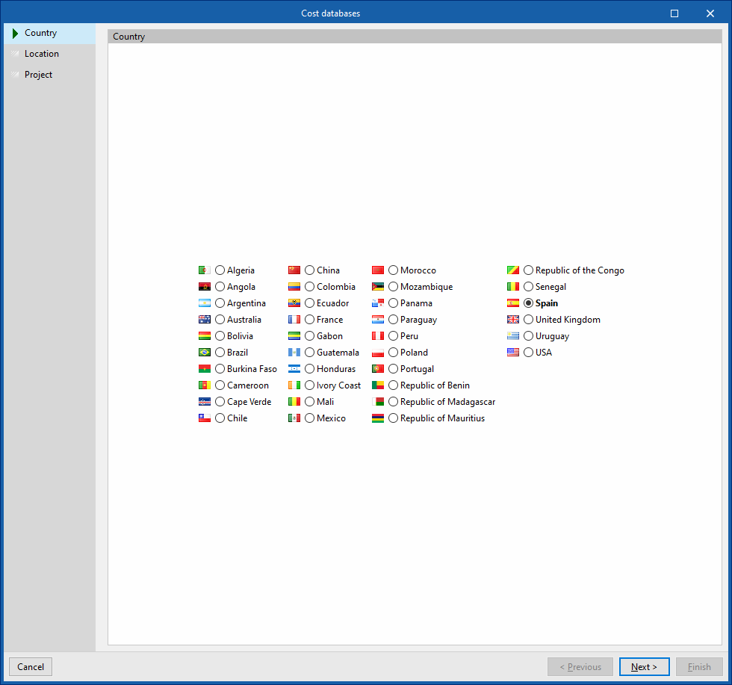Click the Australia flag icon
Screen dimensions: 732x685
coord(205,320)
